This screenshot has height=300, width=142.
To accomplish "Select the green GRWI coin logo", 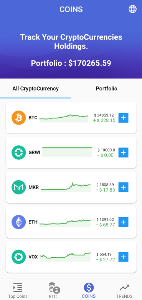I will [x=19, y=152].
